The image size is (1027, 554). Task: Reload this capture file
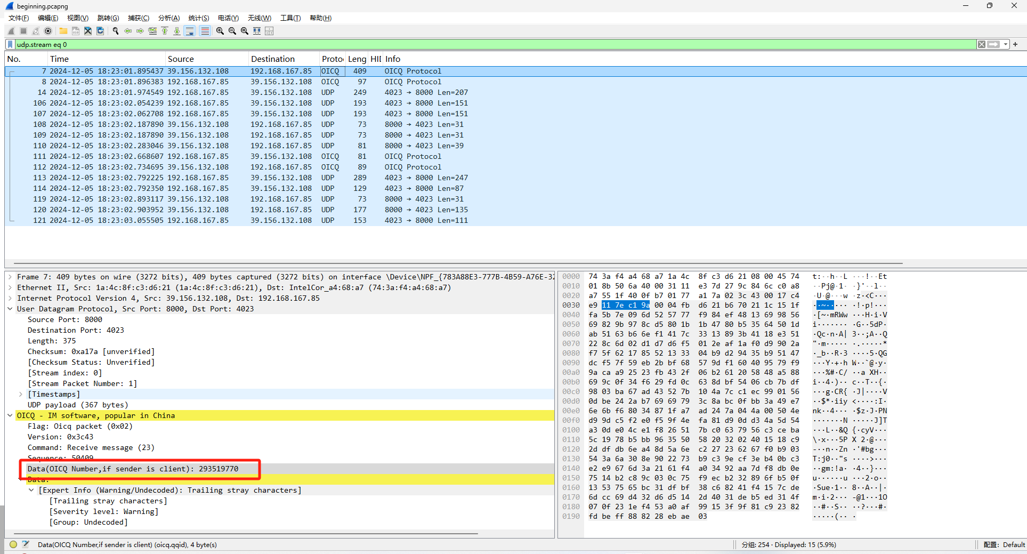[100, 31]
